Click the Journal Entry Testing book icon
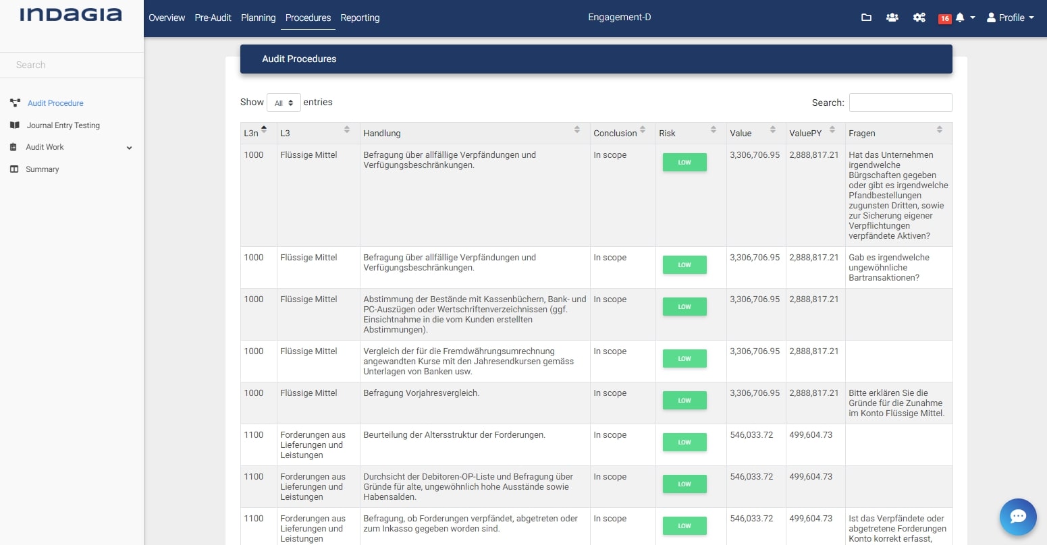The width and height of the screenshot is (1047, 545). (x=15, y=125)
